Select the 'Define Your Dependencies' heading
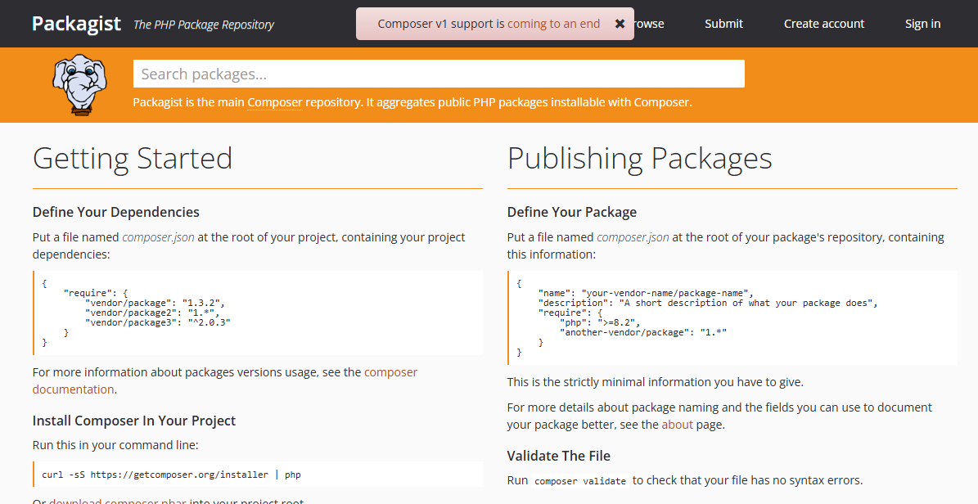This screenshot has height=504, width=978. coord(116,212)
